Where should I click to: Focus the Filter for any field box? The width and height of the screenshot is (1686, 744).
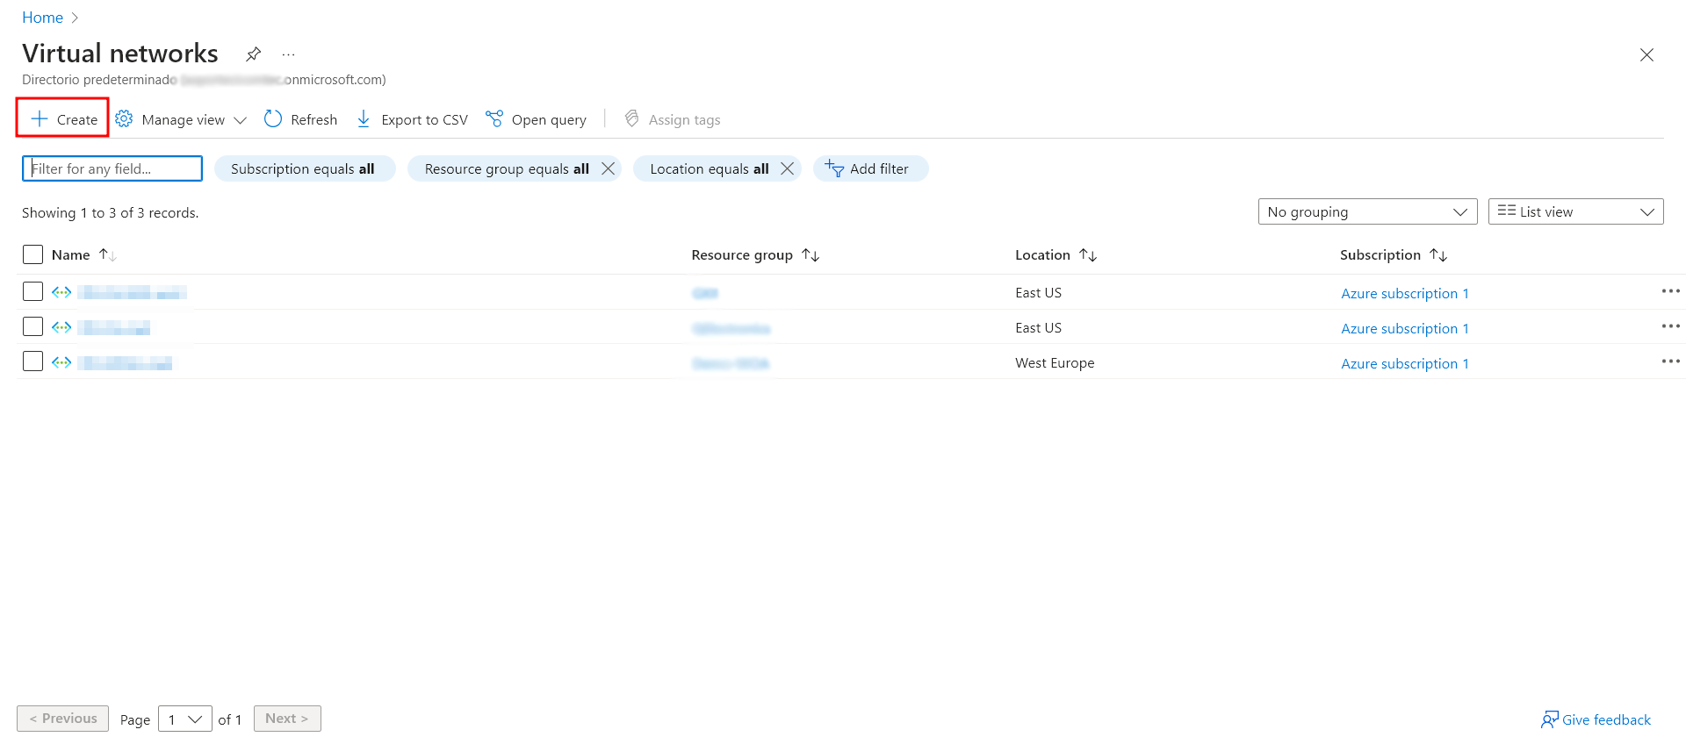[112, 168]
